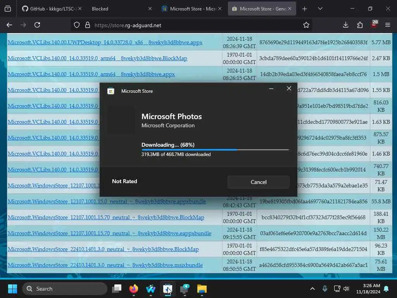Open the Extensions puzzle-piece icon
Screen dimensions: 397x298
360,25
